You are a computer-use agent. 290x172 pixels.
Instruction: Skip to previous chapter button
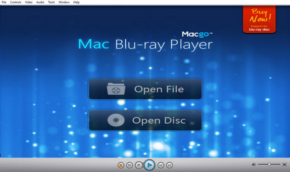[x=161, y=165]
